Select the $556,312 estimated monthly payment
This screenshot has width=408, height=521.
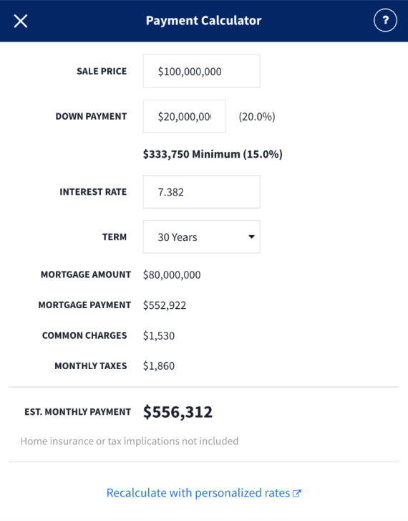pos(178,412)
